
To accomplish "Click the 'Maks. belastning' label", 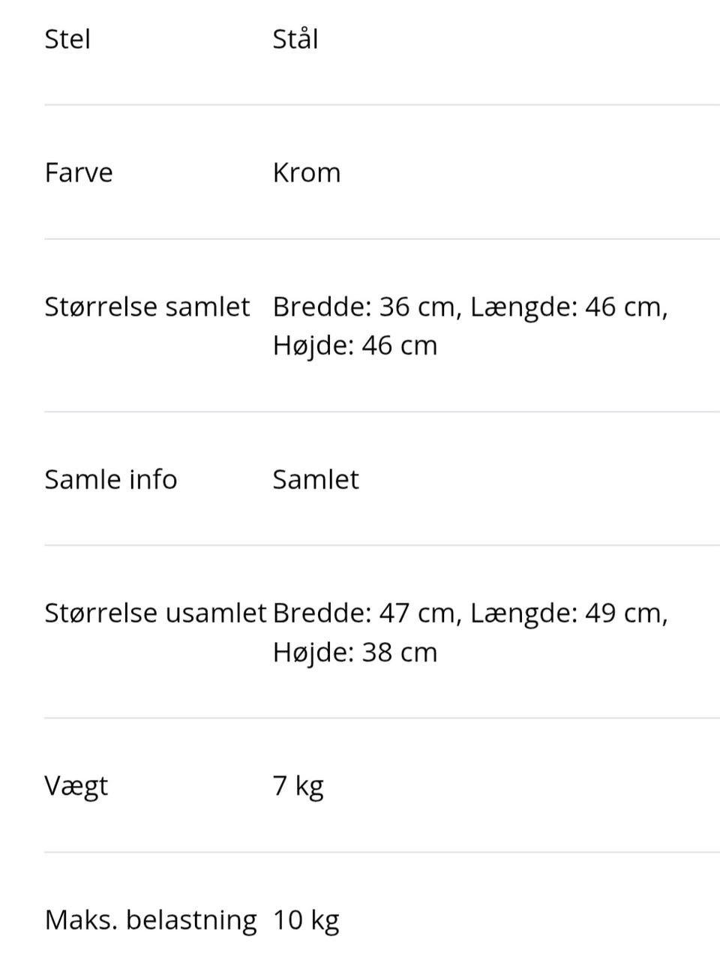I will [x=151, y=919].
